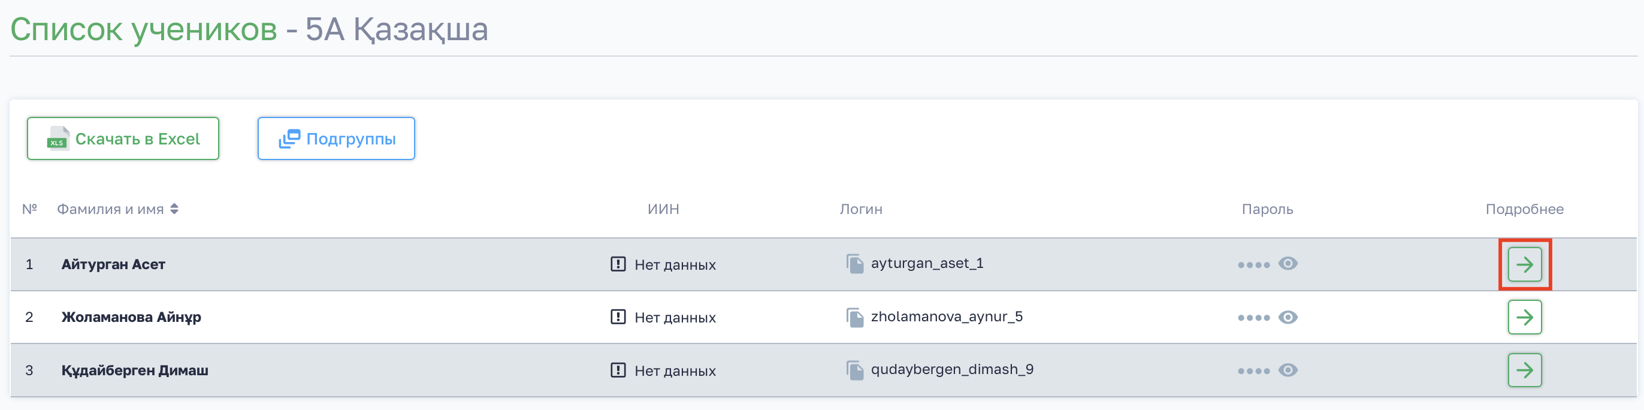Select student name Айтурган Асет
Screen dimensions: 1644x410
coord(113,264)
